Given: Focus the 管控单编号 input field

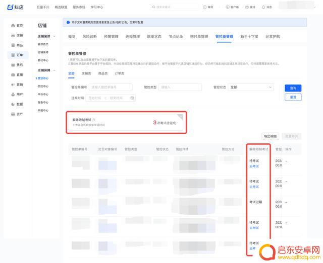Looking at the screenshot, I should tap(111, 87).
